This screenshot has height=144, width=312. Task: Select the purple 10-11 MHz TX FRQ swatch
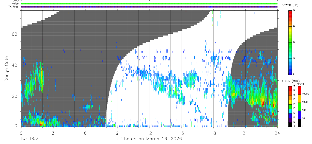(x=290, y=120)
